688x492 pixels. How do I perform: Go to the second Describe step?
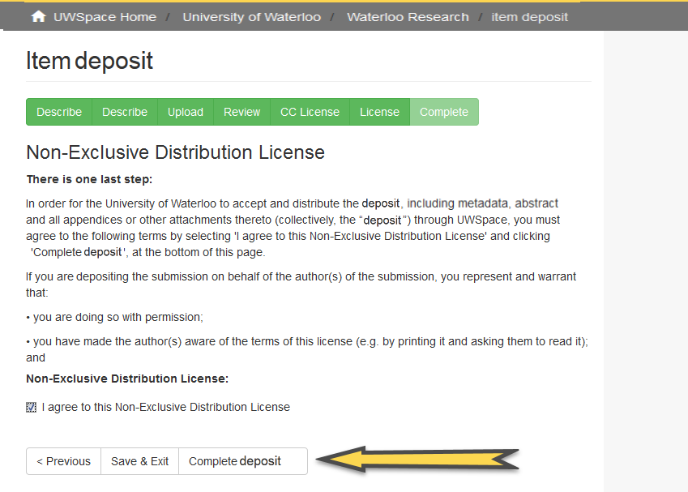124,112
